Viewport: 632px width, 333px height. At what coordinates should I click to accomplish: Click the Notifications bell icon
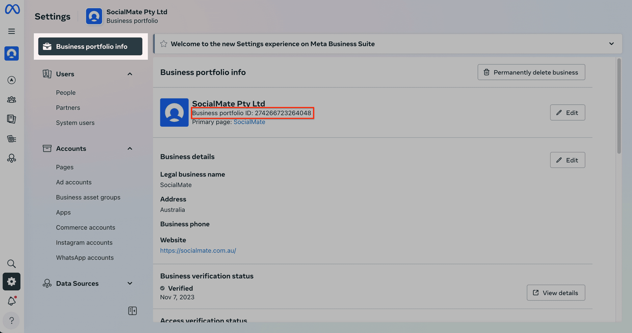[12, 301]
